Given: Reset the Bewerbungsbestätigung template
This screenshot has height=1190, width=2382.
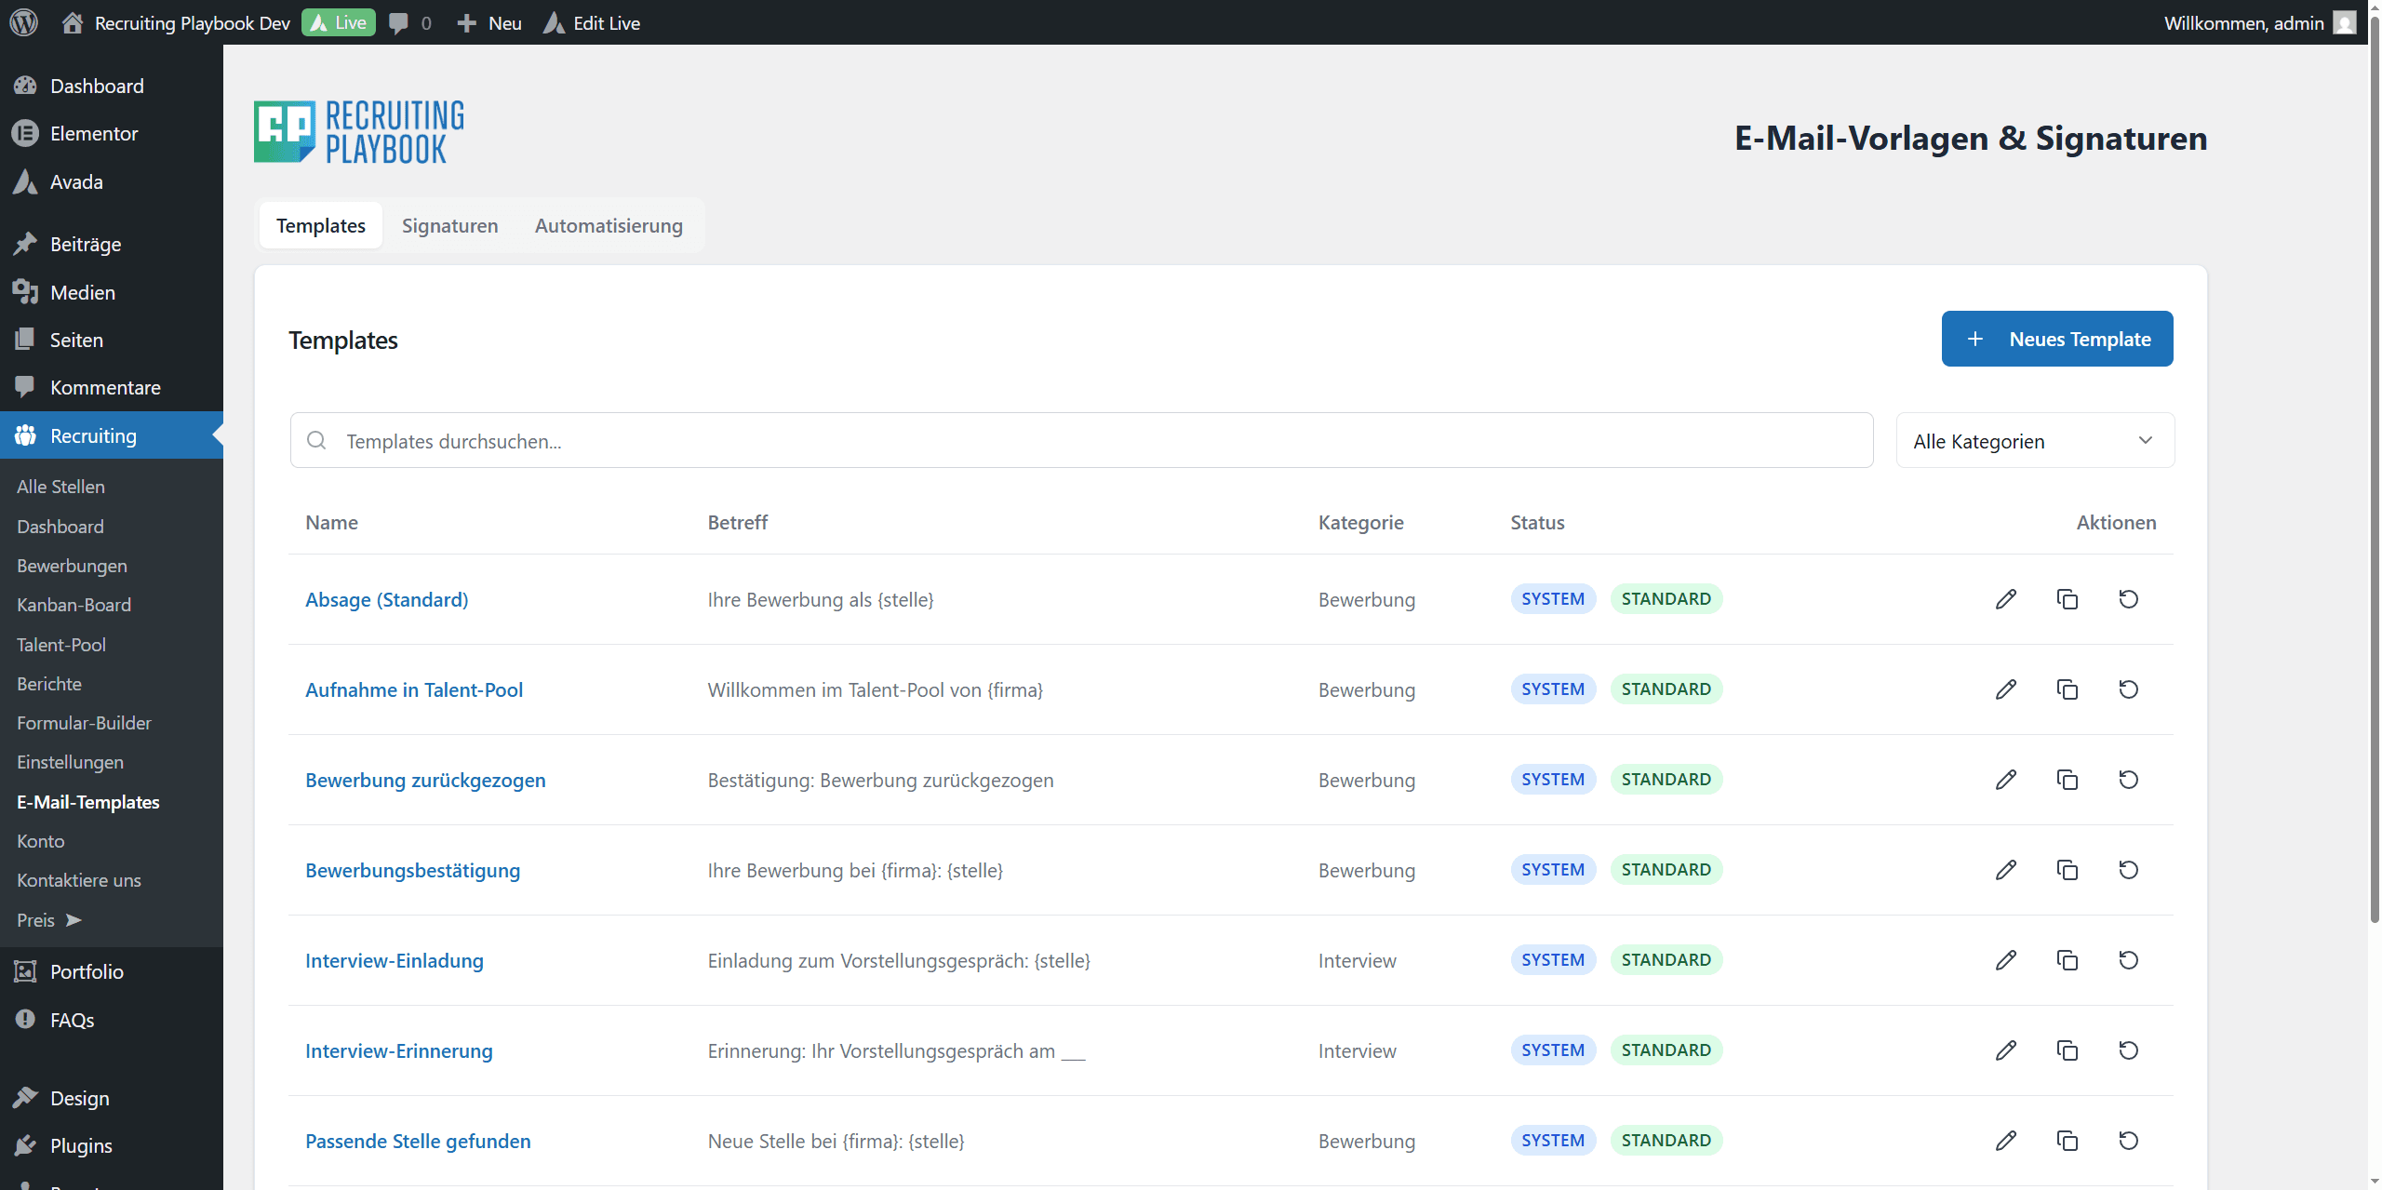Looking at the screenshot, I should 2129,869.
